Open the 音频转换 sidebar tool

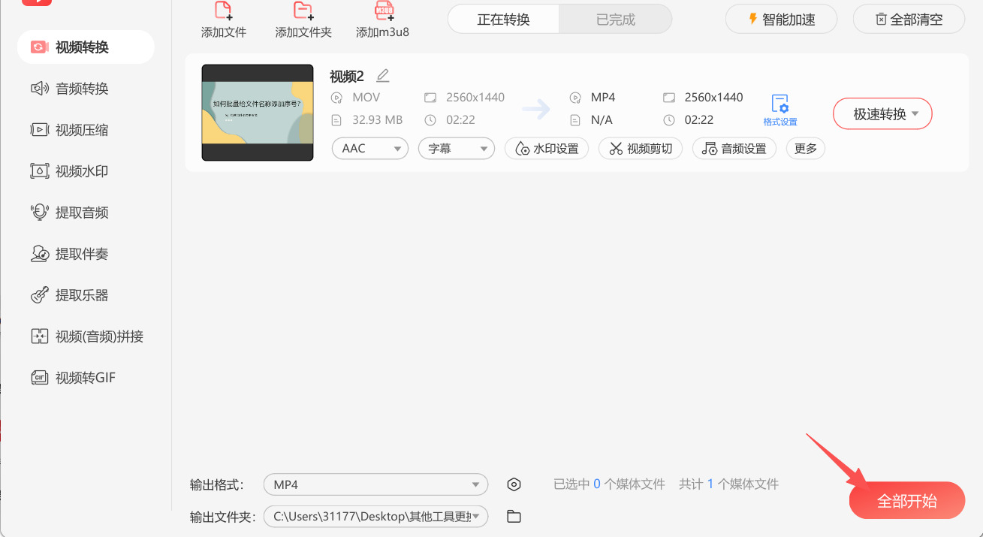pos(86,88)
